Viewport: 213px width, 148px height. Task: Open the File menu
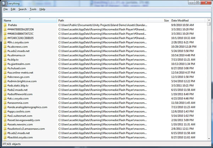(5, 9)
